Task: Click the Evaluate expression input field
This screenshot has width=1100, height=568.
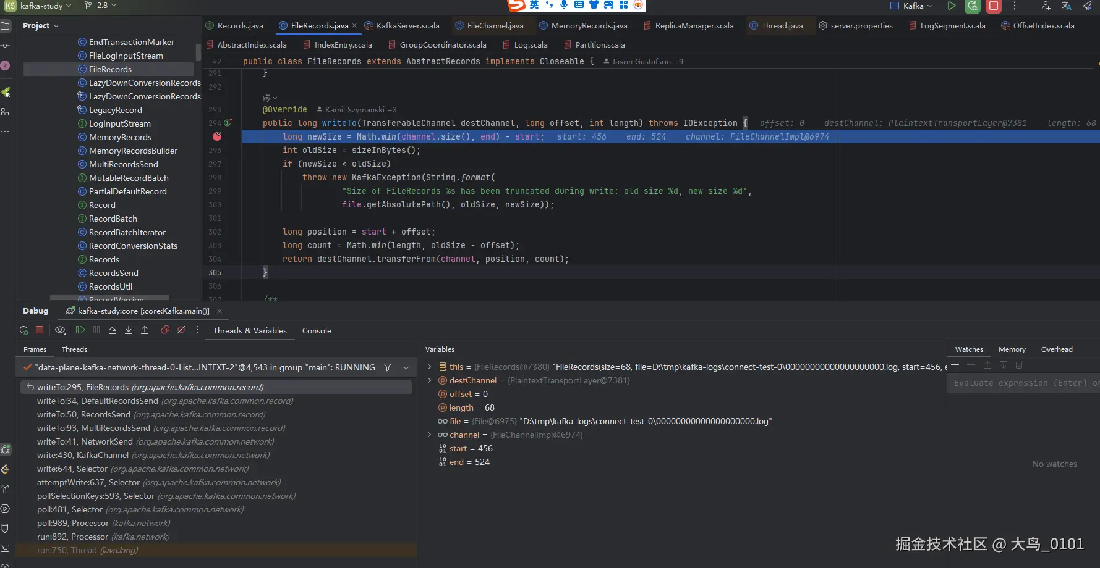Action: tap(1024, 383)
